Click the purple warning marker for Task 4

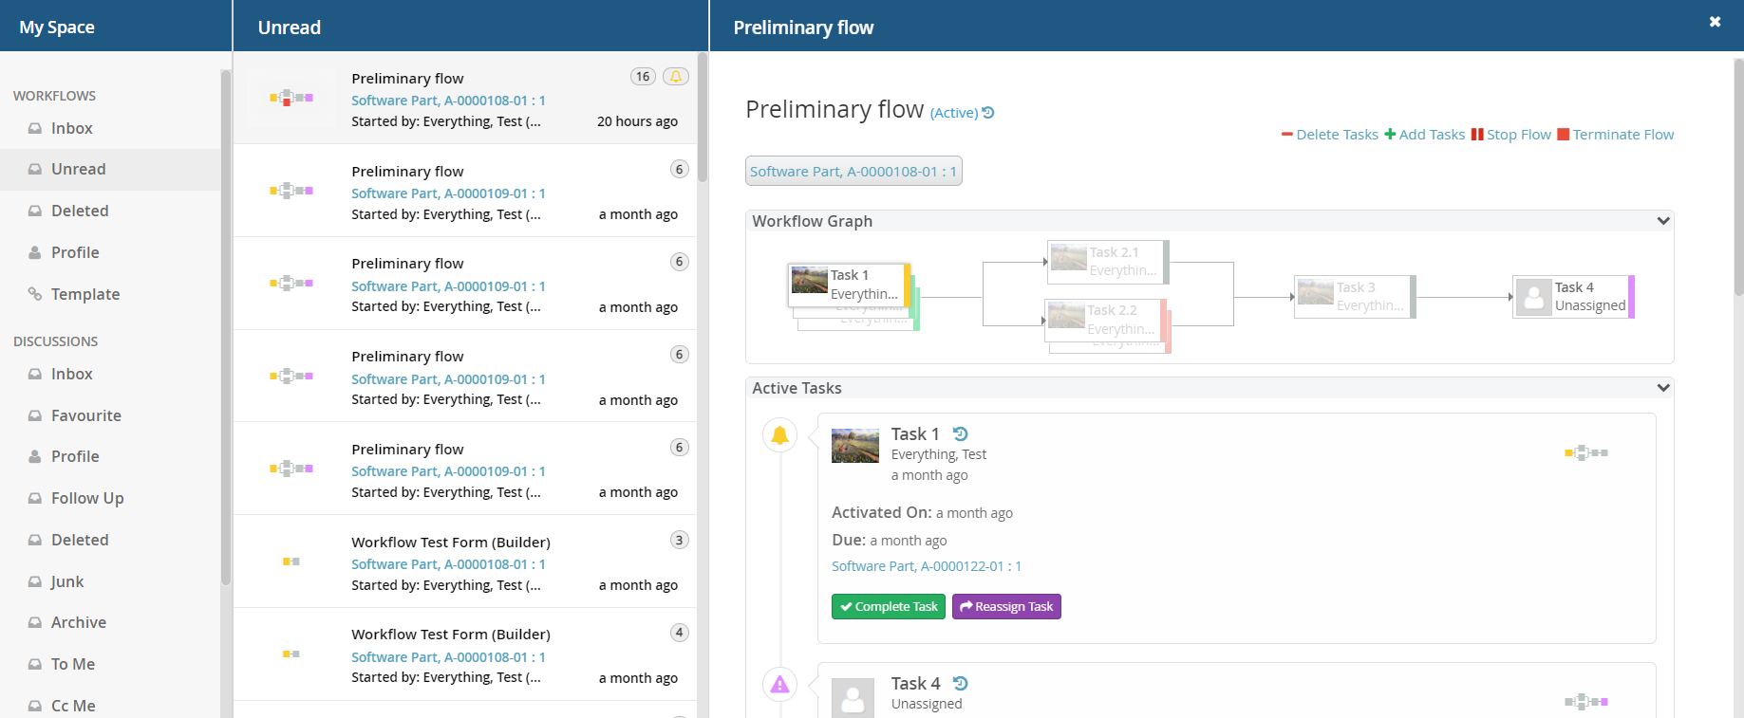tap(779, 684)
